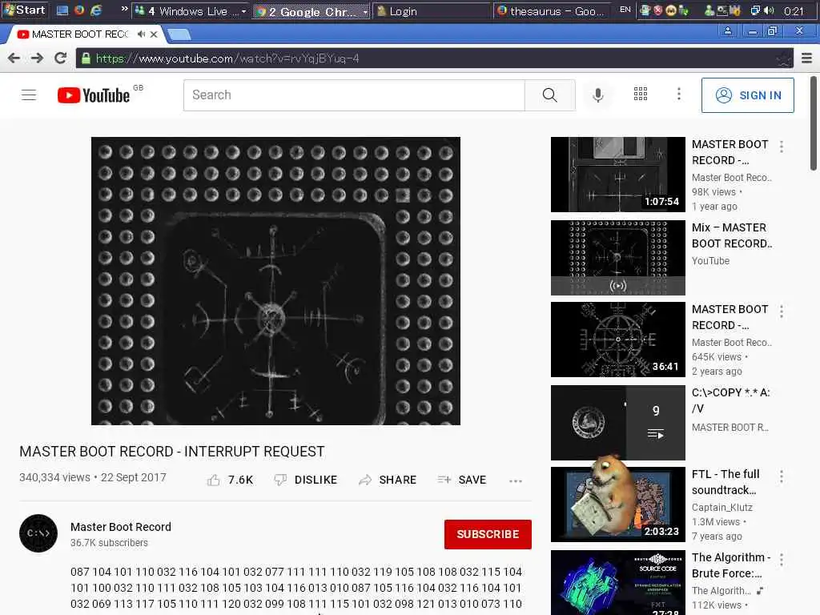Click the EN language indicator in the taskbar

(625, 10)
